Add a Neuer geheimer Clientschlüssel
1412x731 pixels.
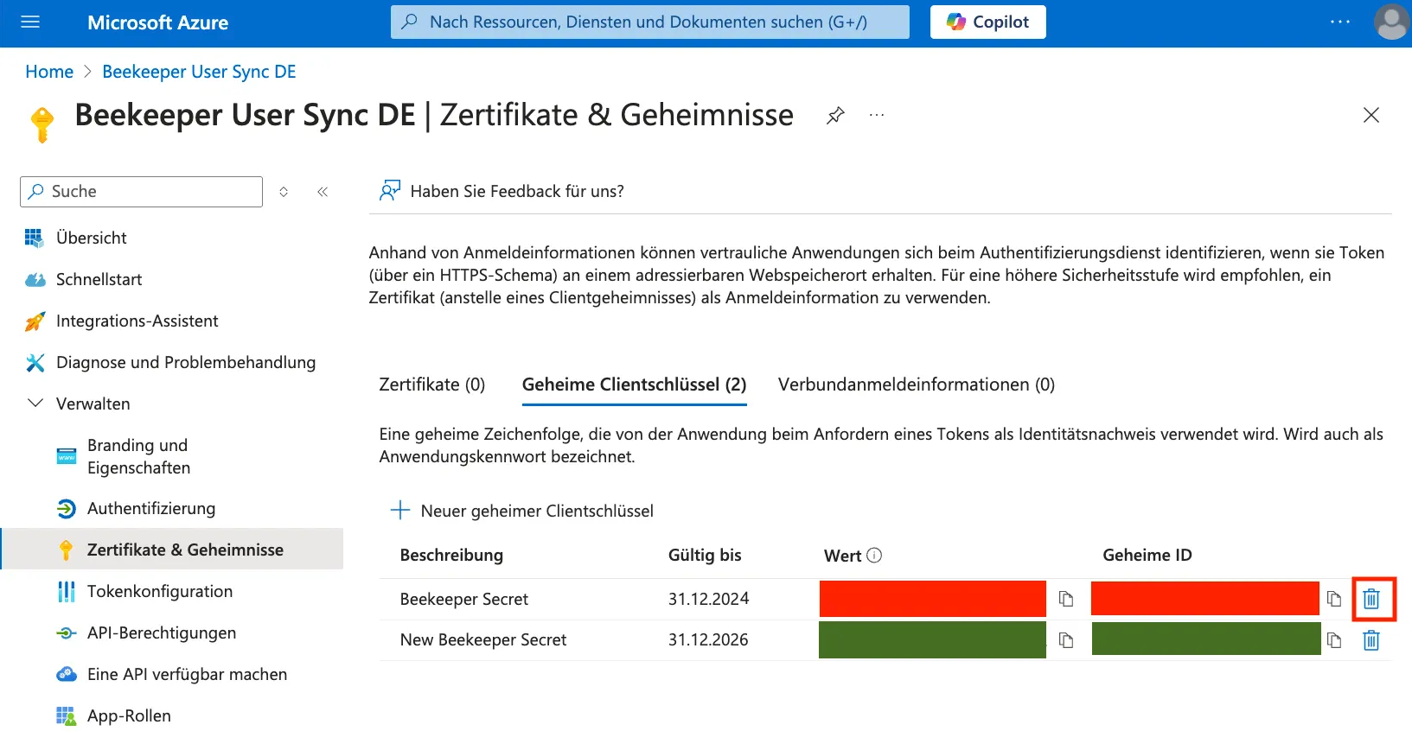pyautogui.click(x=522, y=511)
